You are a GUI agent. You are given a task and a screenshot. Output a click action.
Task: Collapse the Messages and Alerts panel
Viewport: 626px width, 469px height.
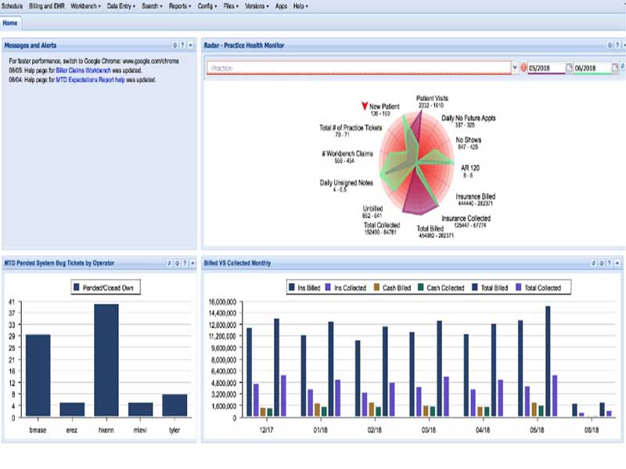pos(190,46)
